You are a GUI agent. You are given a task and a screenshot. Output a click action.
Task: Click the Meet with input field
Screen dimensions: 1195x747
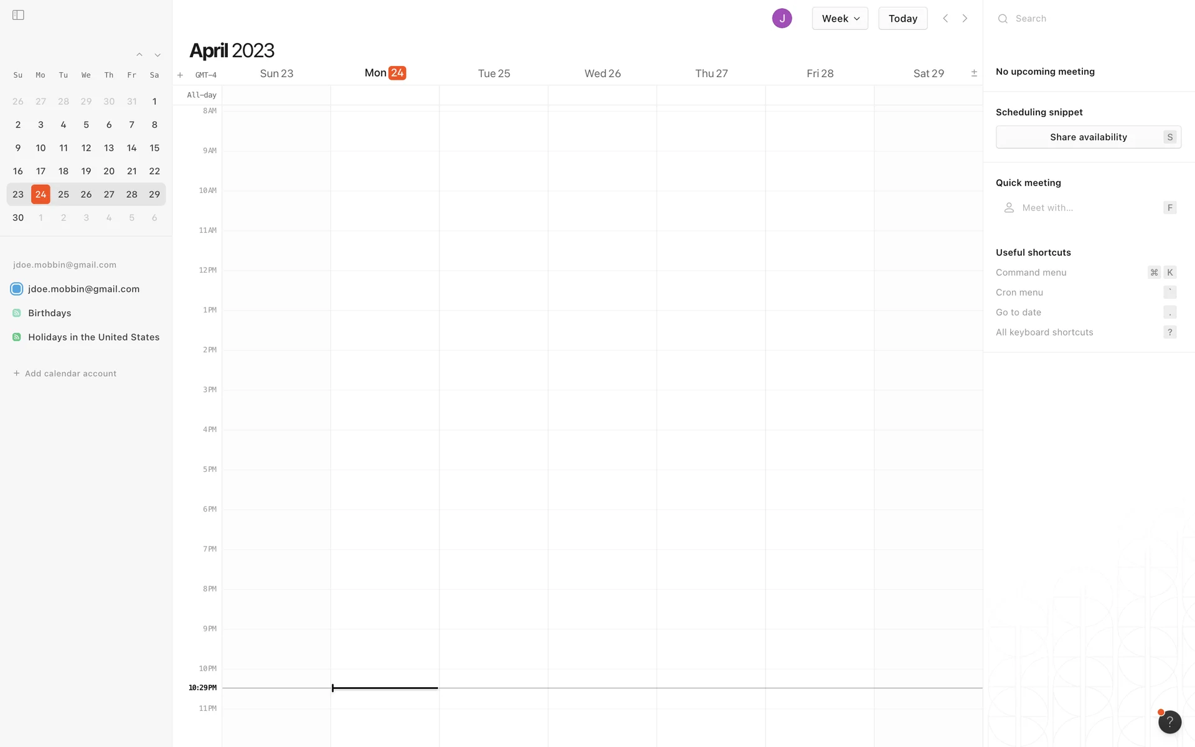pos(1083,208)
